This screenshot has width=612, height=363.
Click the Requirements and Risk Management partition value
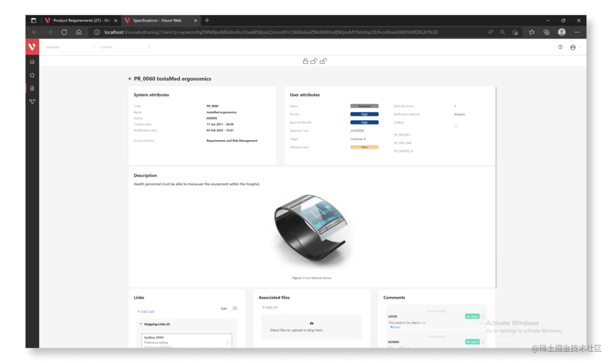(232, 141)
